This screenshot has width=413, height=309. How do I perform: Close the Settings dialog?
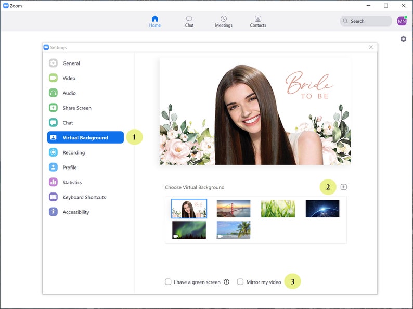tap(371, 47)
